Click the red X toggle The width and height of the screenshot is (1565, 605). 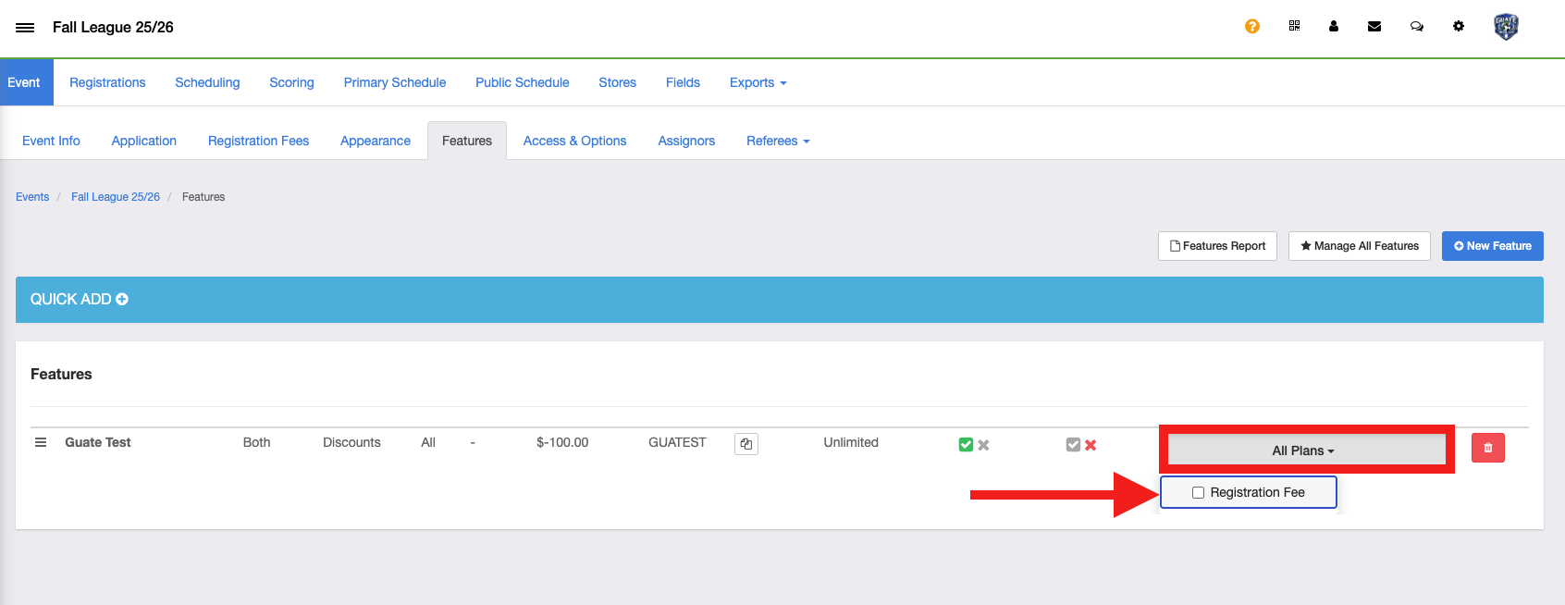point(1091,445)
